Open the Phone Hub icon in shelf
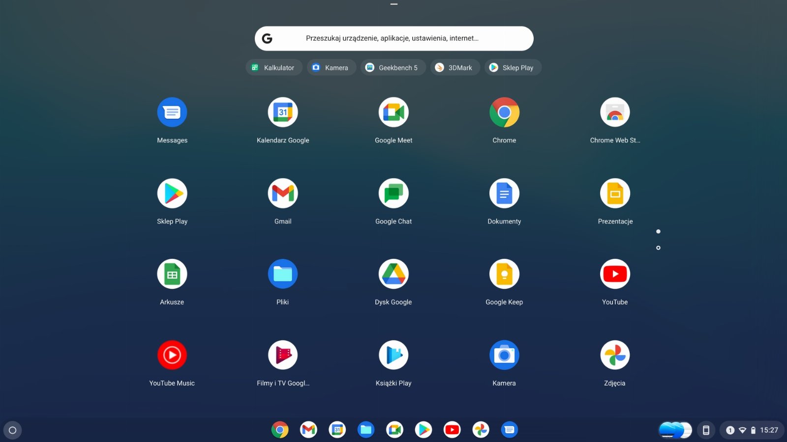Screen dimensions: 787x442 (x=706, y=430)
